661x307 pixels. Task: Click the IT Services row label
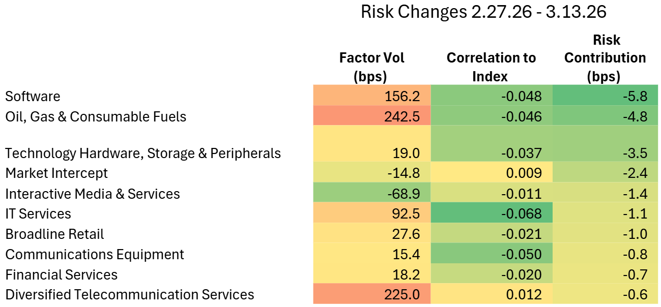tap(38, 213)
